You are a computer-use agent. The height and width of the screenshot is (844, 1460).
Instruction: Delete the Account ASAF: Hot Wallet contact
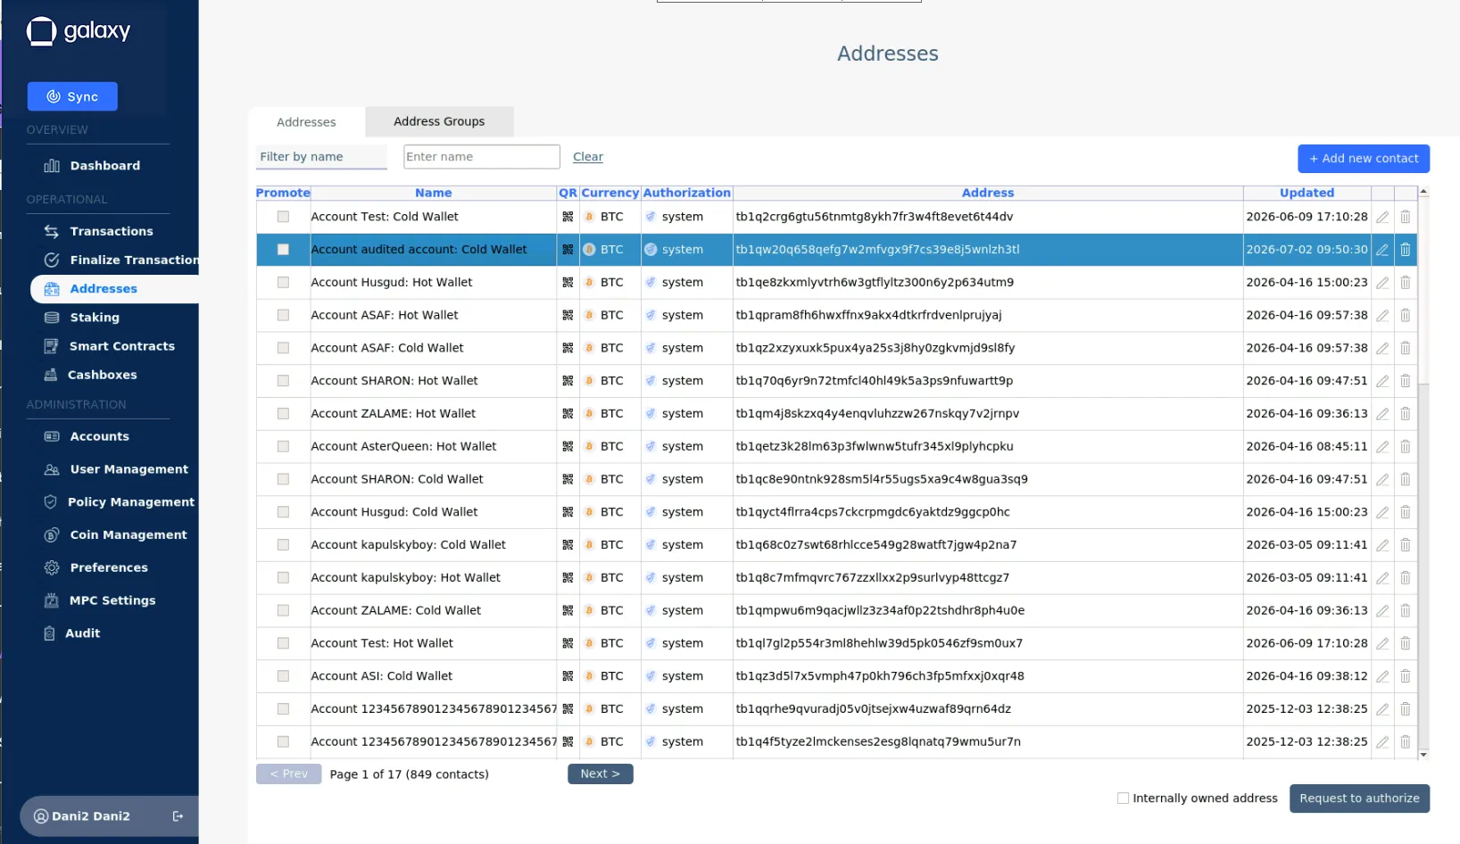coord(1406,315)
